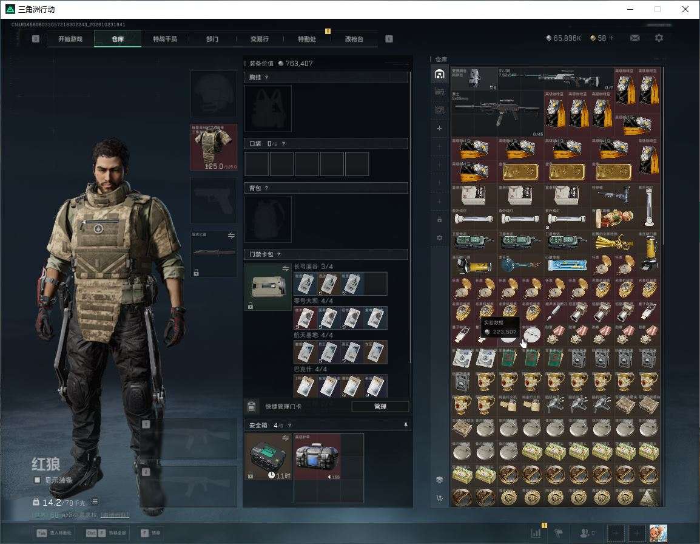Go to the 交易行 tab
The width and height of the screenshot is (700, 544).
point(260,39)
